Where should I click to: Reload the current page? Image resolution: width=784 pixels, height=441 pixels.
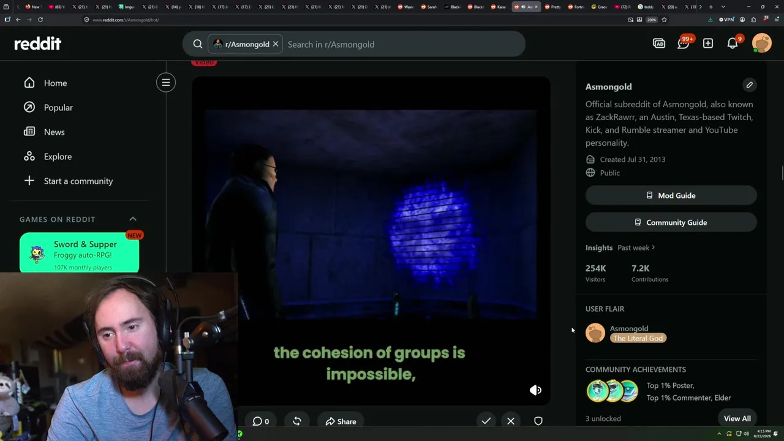[x=40, y=20]
